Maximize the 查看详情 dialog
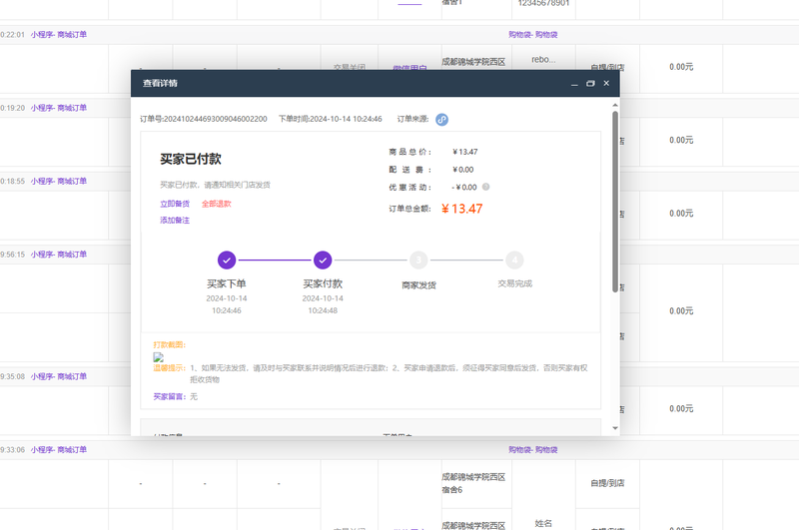 [590, 84]
